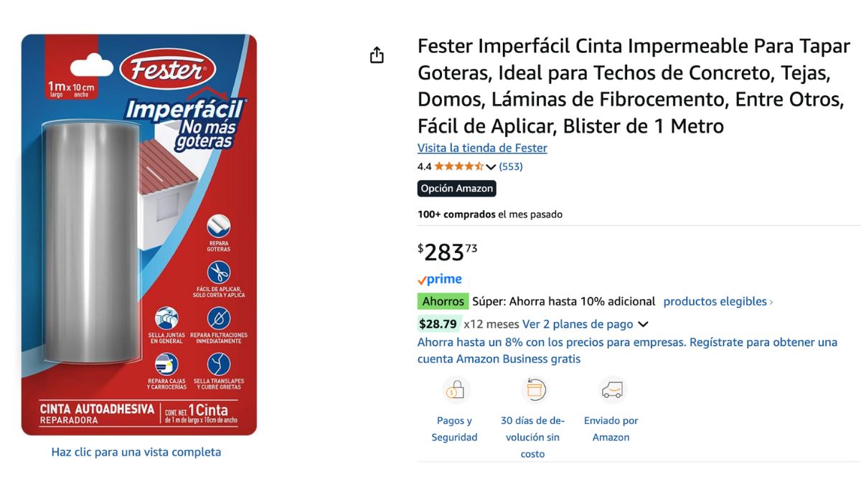Viewport: 861px width, 484px height.
Task: Click the green Ahorros badge
Action: tap(443, 301)
